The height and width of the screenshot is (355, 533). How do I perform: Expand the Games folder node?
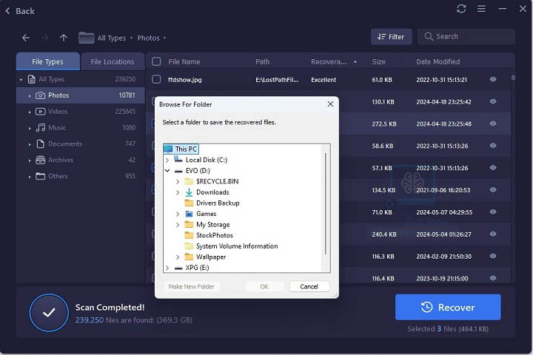click(178, 214)
